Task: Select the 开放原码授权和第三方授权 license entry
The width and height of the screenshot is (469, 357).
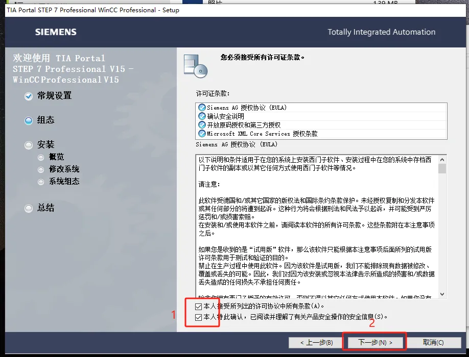Action: pos(321,125)
